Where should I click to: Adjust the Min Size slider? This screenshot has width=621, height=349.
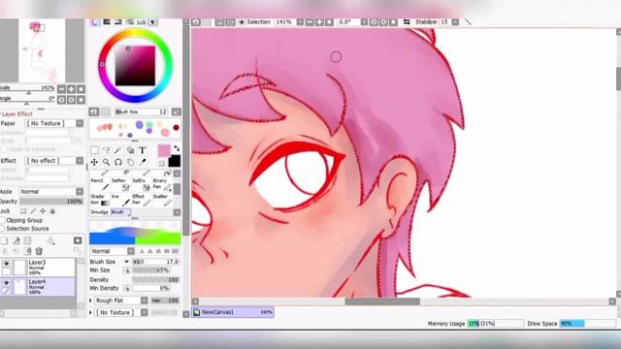click(151, 270)
